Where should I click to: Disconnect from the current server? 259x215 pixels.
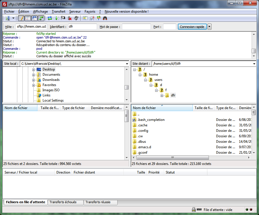pos(70,18)
